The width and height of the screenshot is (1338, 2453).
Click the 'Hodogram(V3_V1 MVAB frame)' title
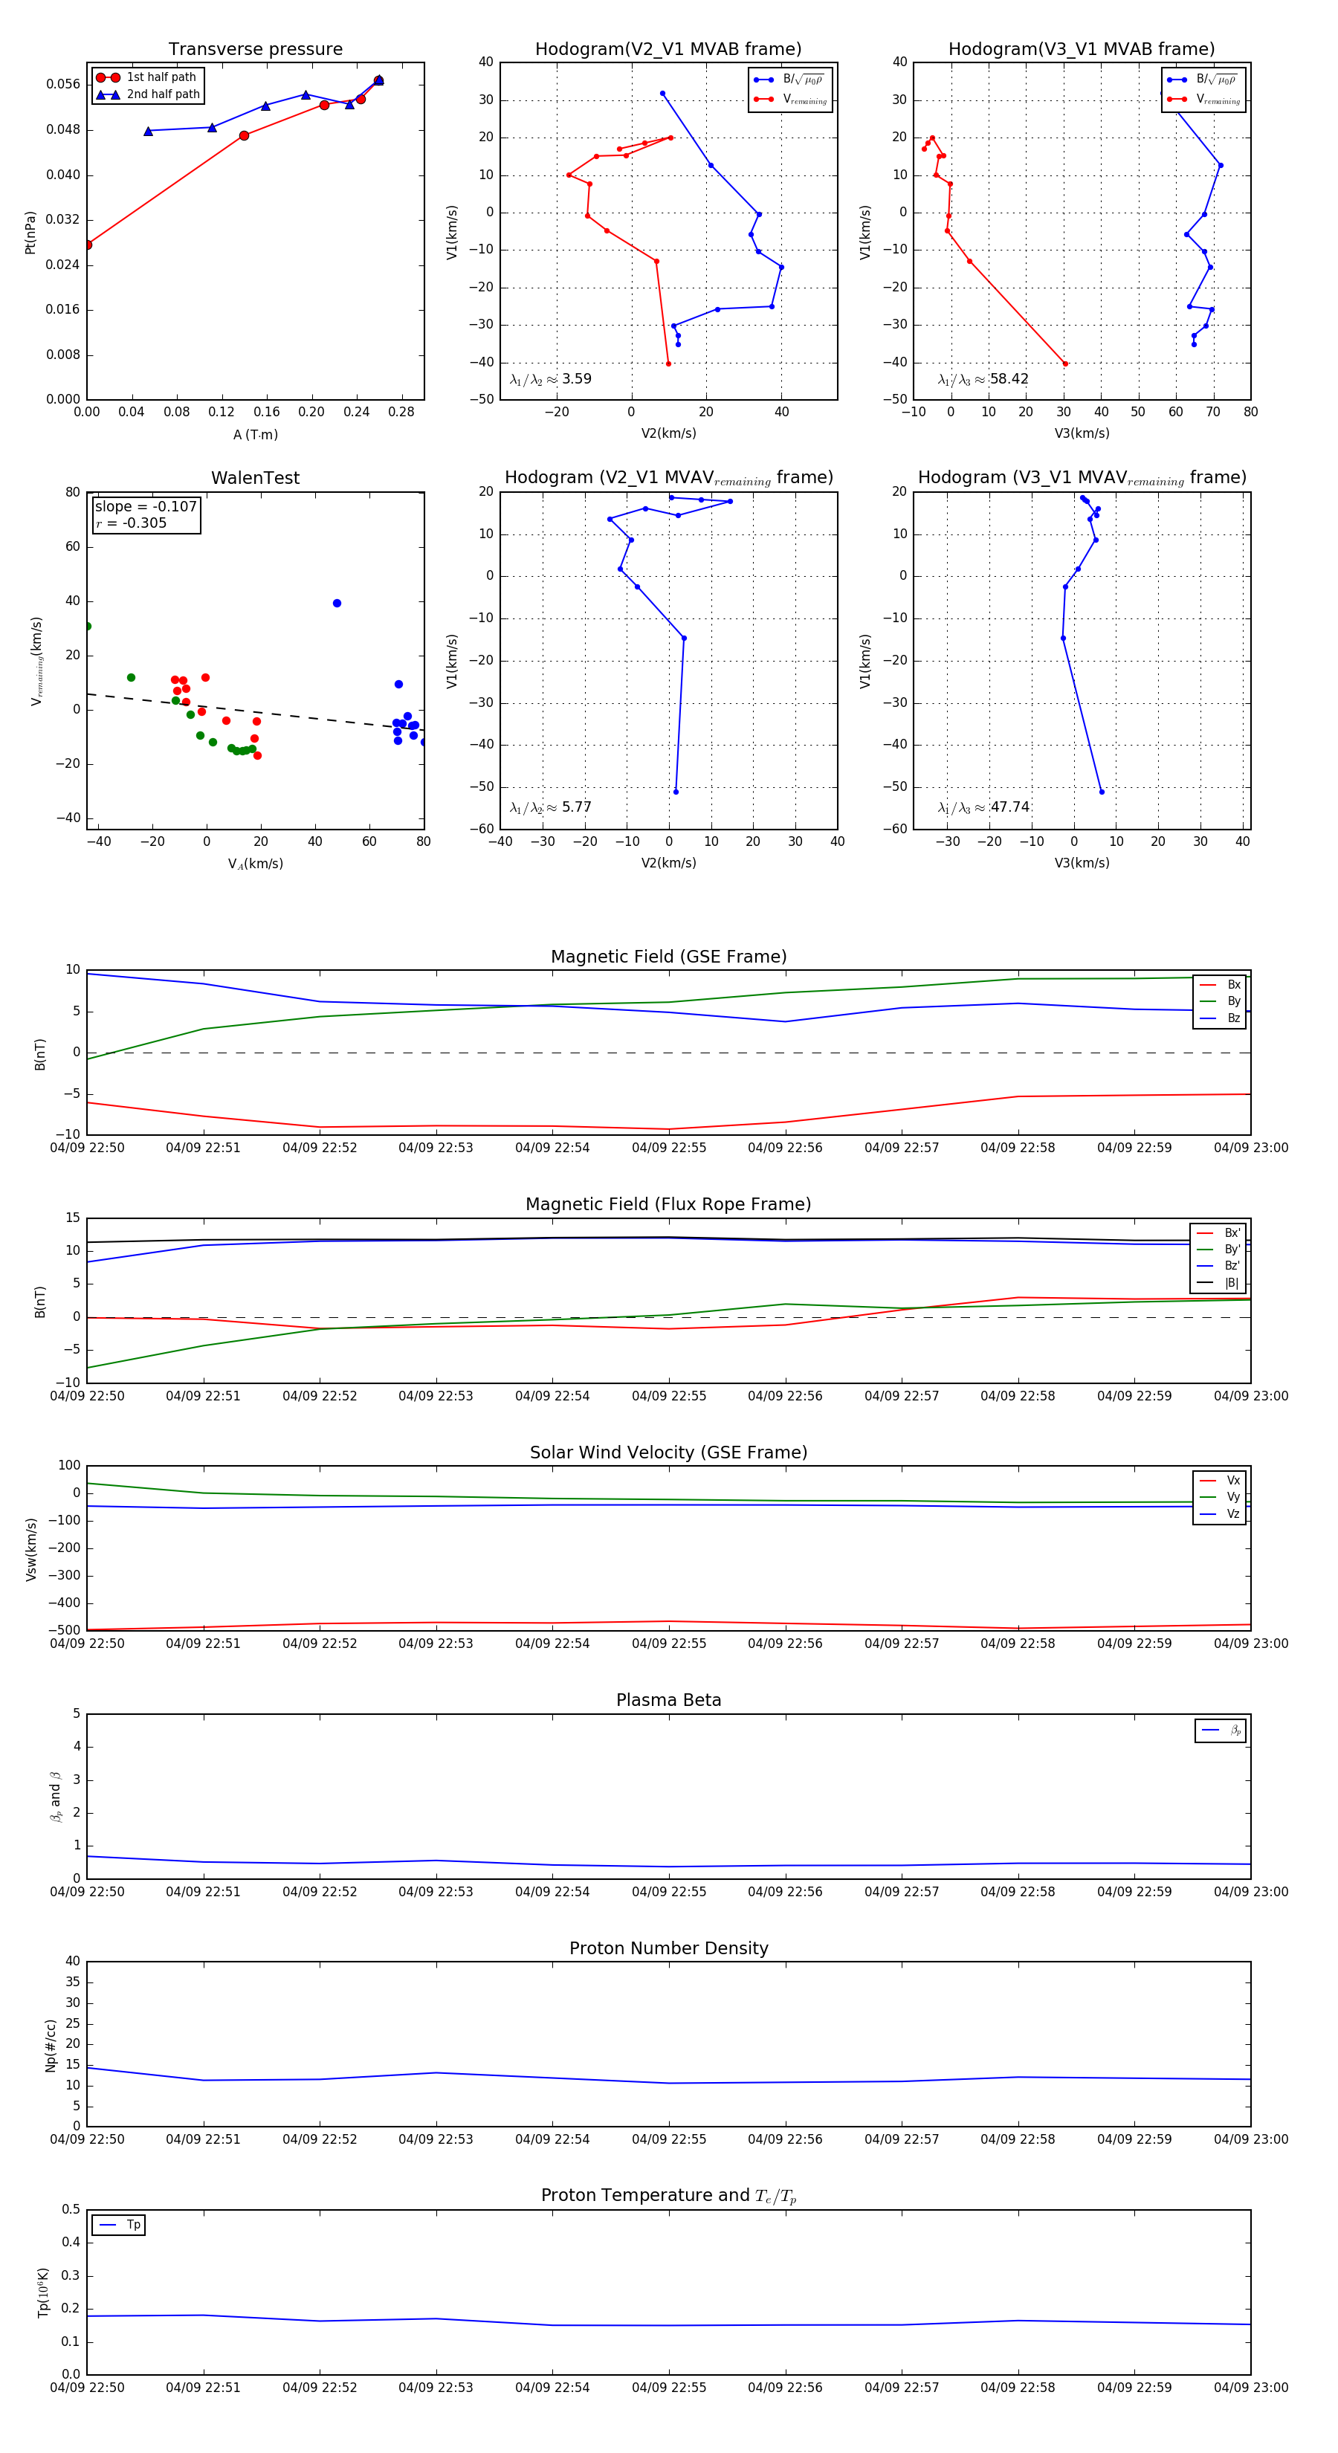pyautogui.click(x=1082, y=50)
